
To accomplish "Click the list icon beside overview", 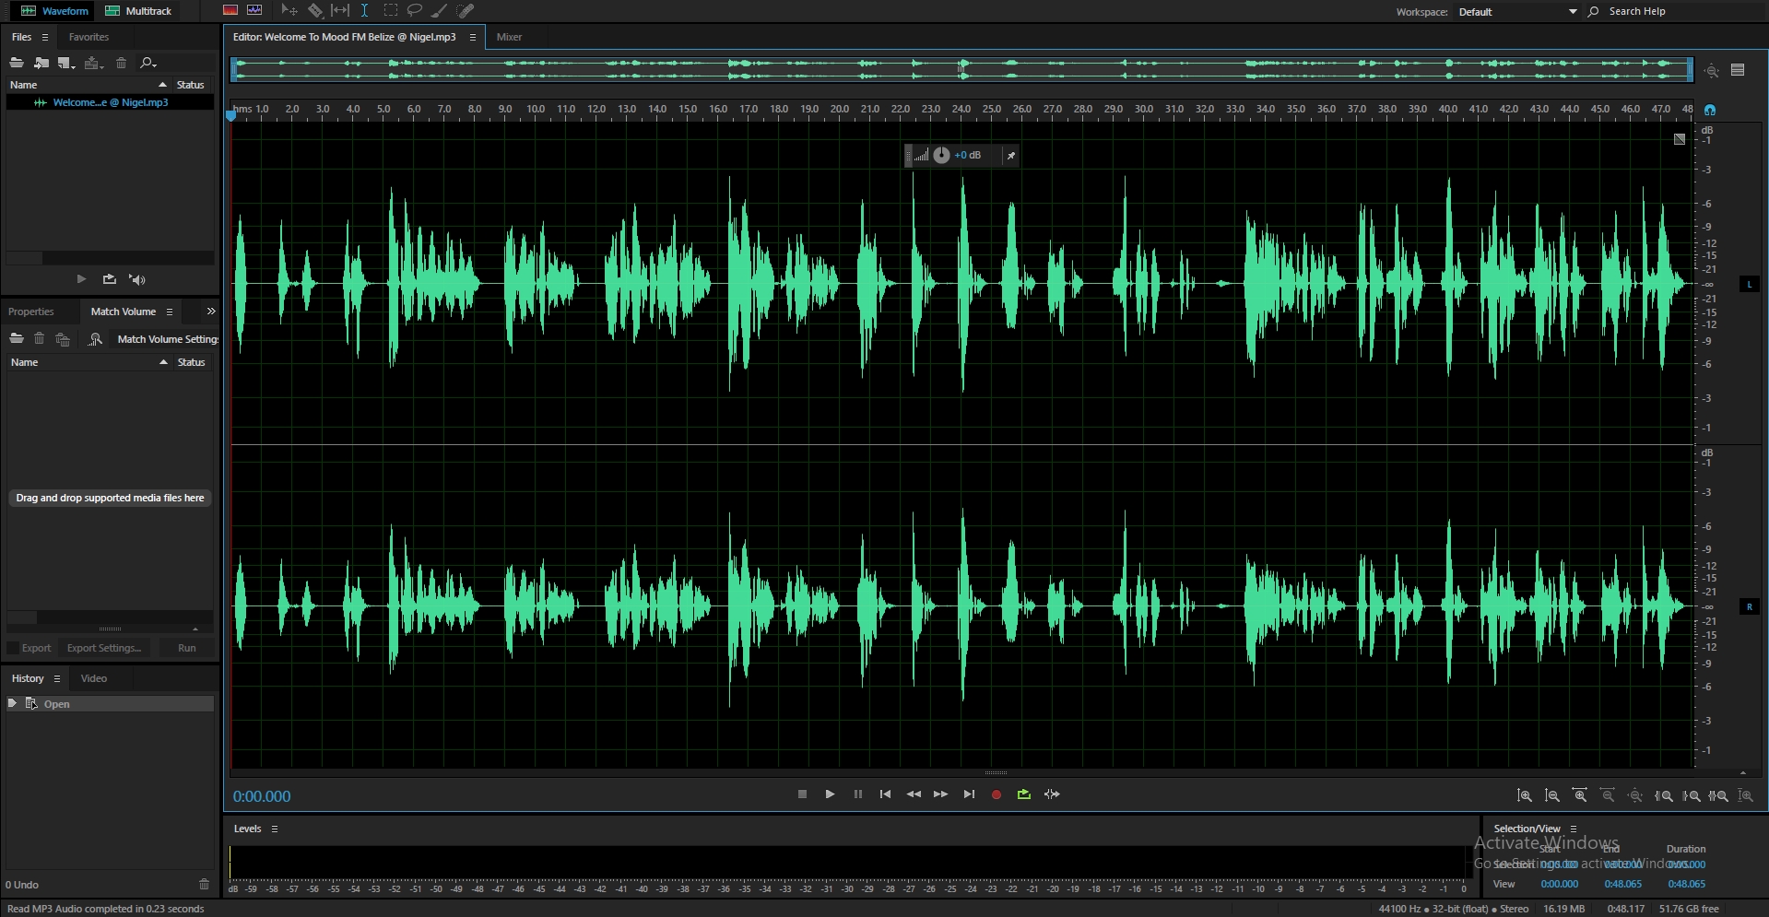I will tap(1738, 69).
